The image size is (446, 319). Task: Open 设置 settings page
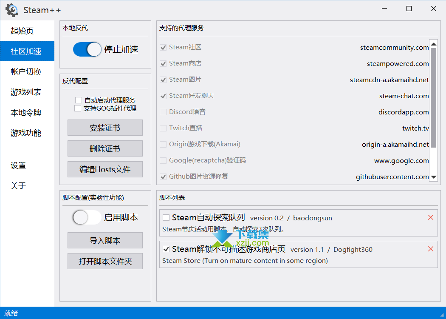pyautogui.click(x=27, y=165)
